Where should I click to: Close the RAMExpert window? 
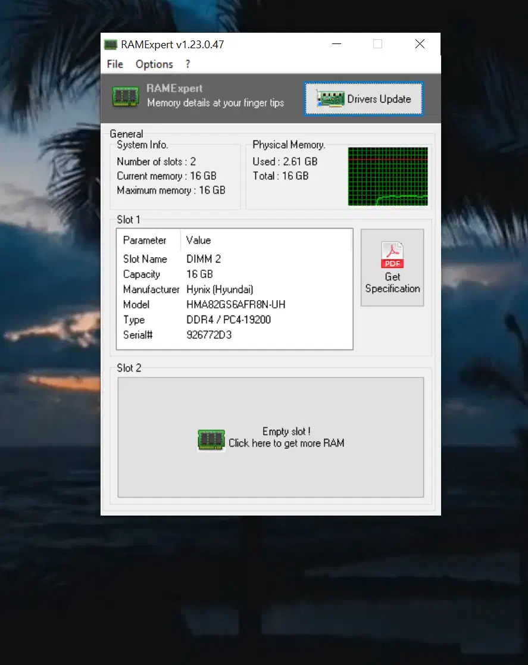coord(420,44)
